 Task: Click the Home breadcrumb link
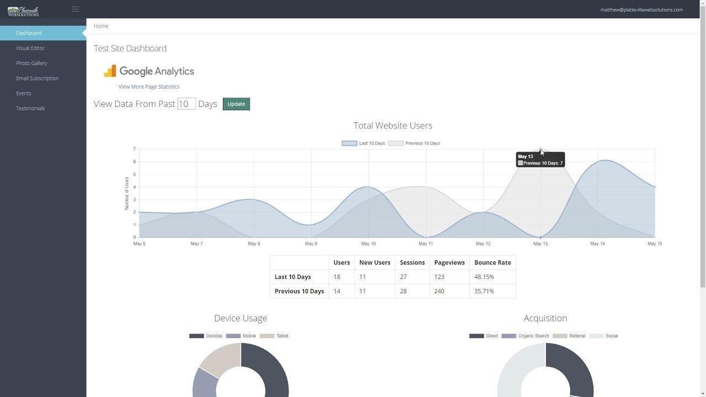pyautogui.click(x=101, y=26)
